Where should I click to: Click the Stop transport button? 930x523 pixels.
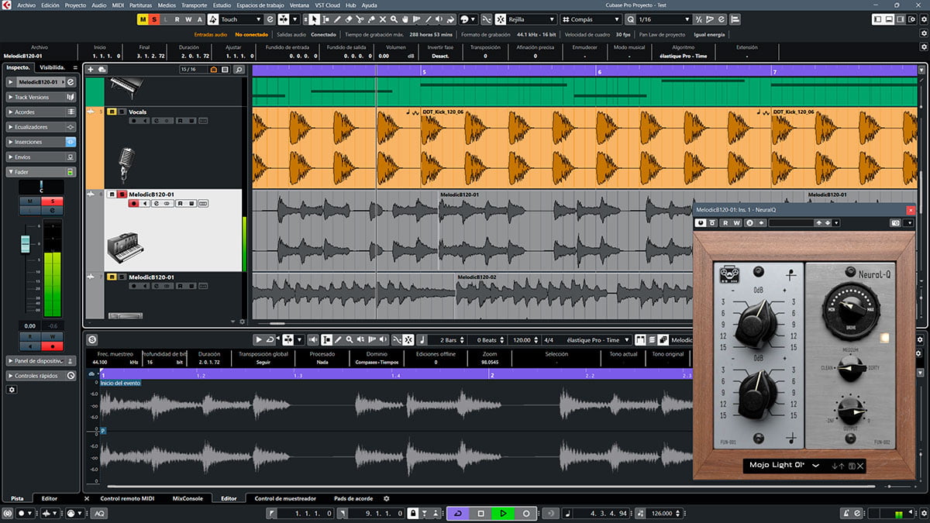[480, 514]
